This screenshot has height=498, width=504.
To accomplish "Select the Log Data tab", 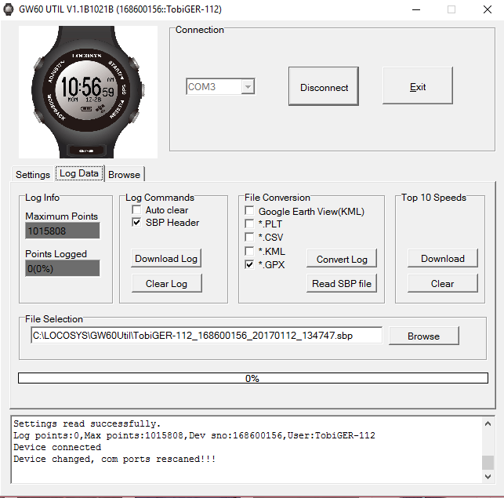I will [x=79, y=173].
